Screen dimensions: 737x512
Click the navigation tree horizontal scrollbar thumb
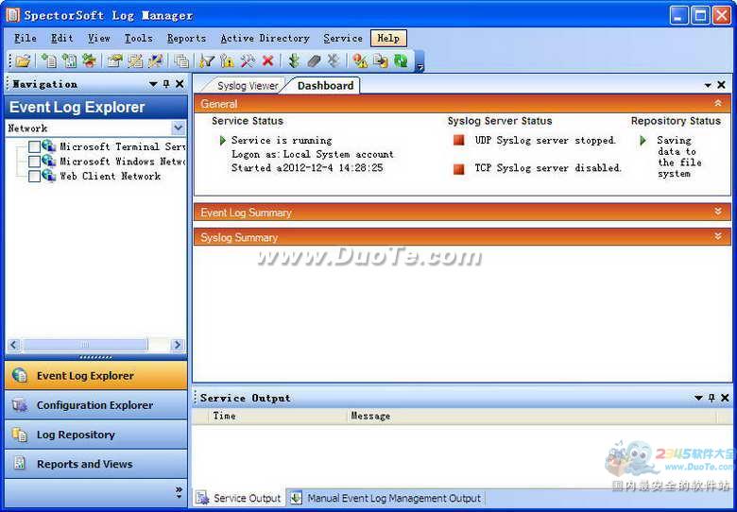85,345
